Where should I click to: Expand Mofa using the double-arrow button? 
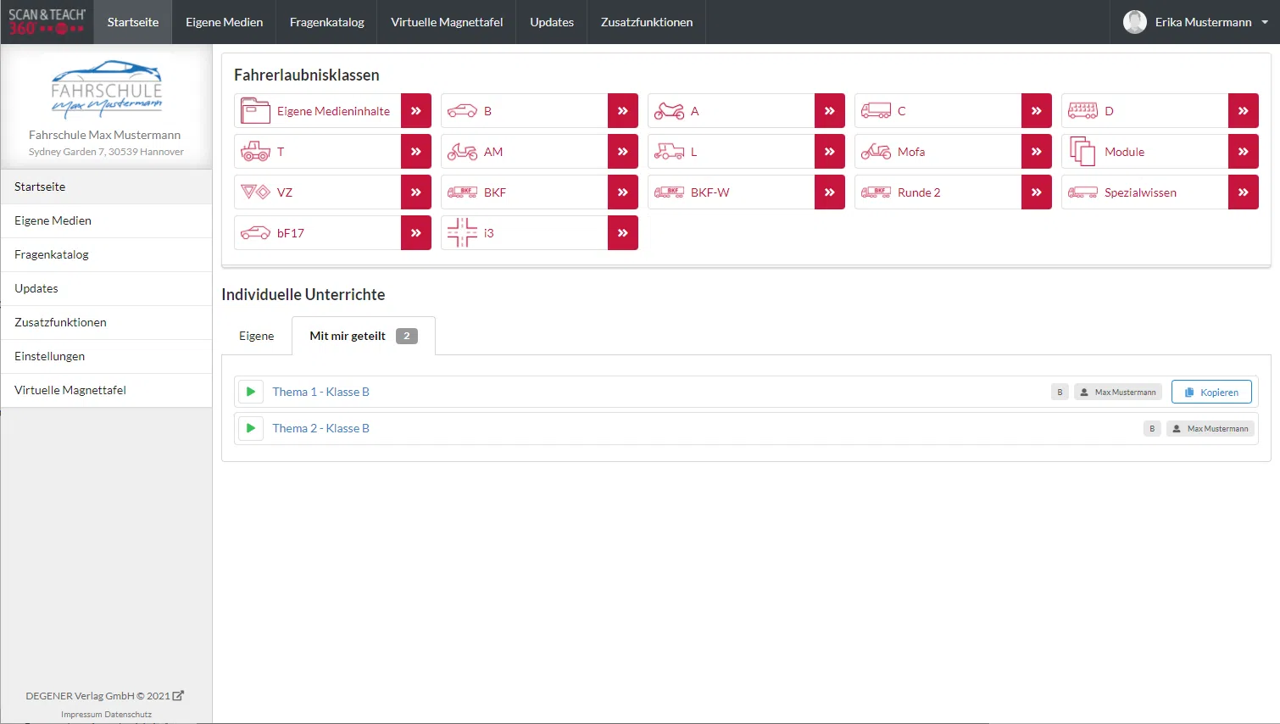[x=1036, y=152]
